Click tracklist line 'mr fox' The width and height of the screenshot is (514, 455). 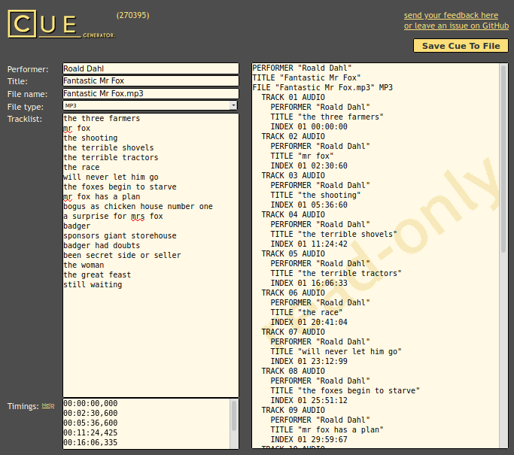[x=77, y=128]
